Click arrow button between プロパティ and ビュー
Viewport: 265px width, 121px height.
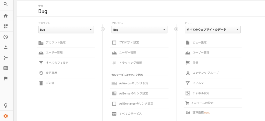[176, 29]
